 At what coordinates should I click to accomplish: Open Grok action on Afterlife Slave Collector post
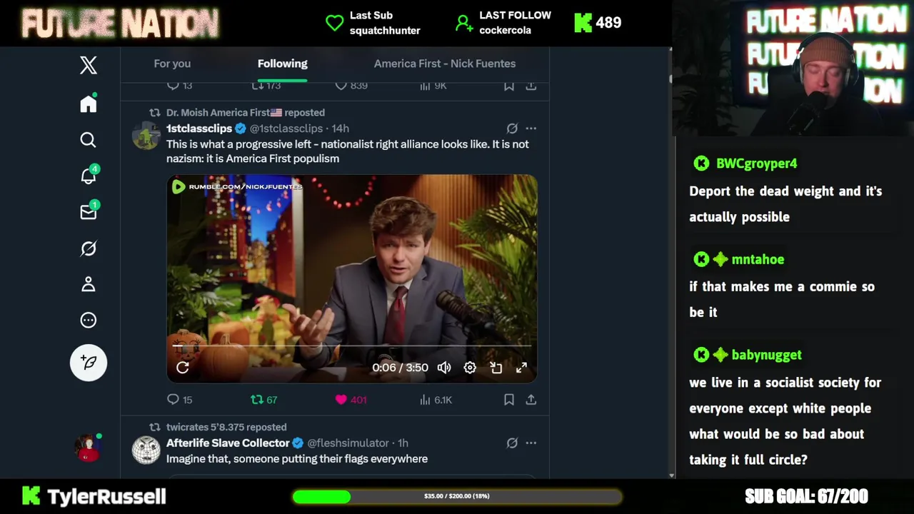(512, 443)
